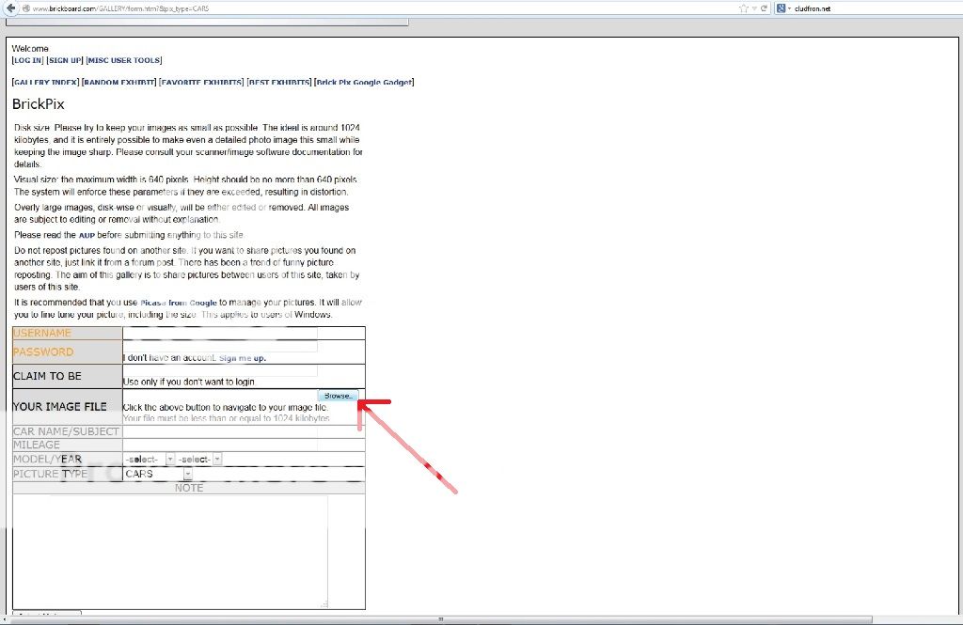Click the bookmark star in address bar
The image size is (963, 625).
[743, 8]
